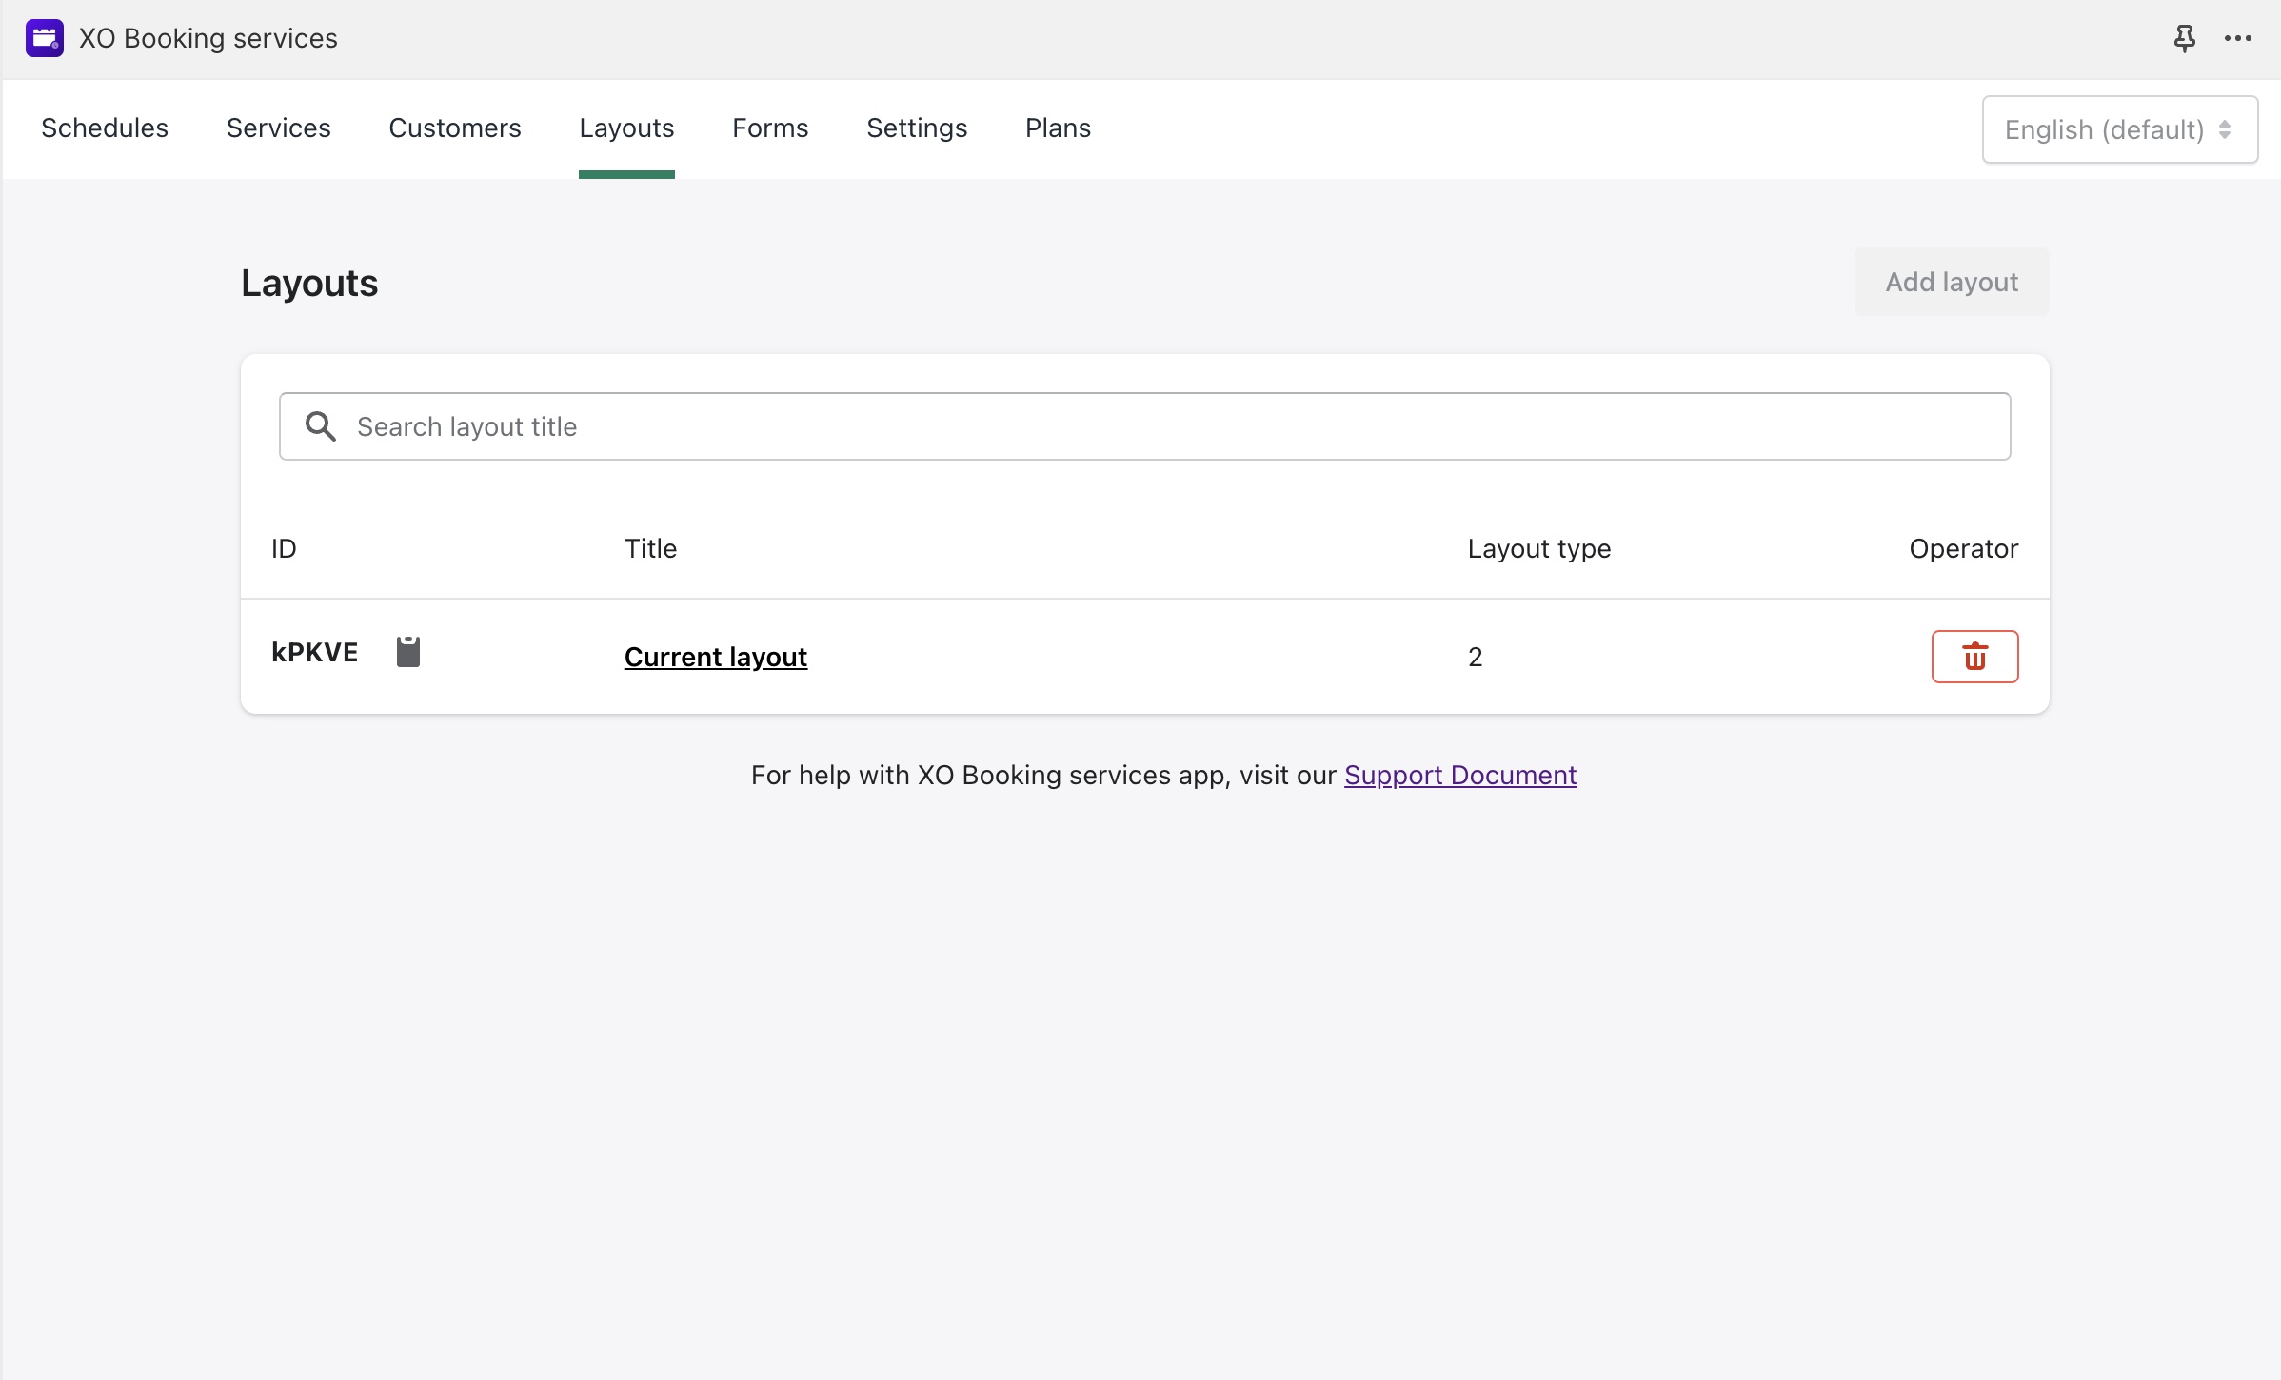This screenshot has height=1380, width=2281.
Task: Pin the app using the pin icon
Action: pos(2184,38)
